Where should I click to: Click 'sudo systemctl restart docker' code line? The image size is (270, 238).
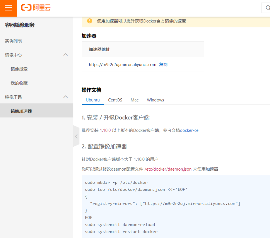point(121,232)
